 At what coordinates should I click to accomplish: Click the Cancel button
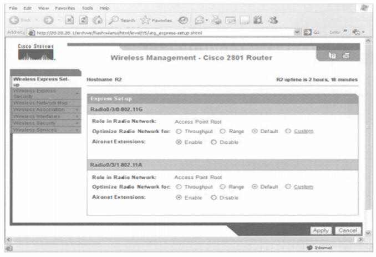348,230
